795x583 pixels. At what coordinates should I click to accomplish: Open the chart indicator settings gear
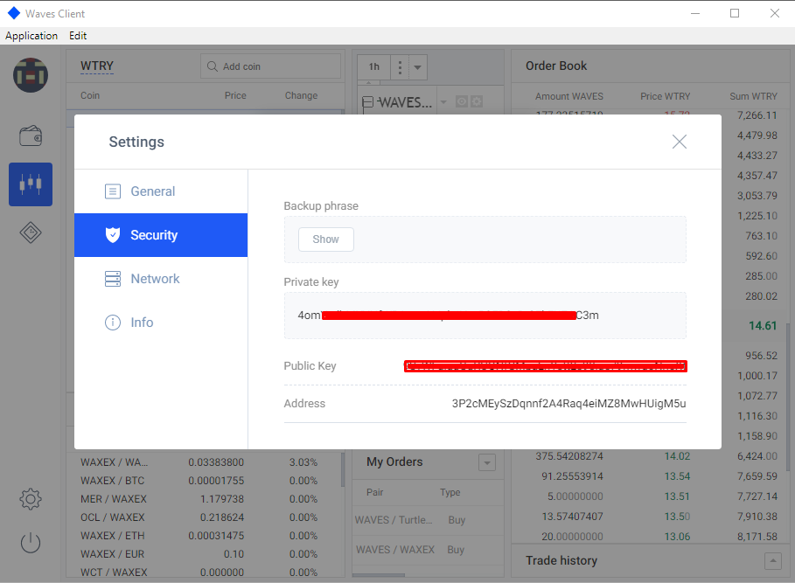pyautogui.click(x=477, y=101)
